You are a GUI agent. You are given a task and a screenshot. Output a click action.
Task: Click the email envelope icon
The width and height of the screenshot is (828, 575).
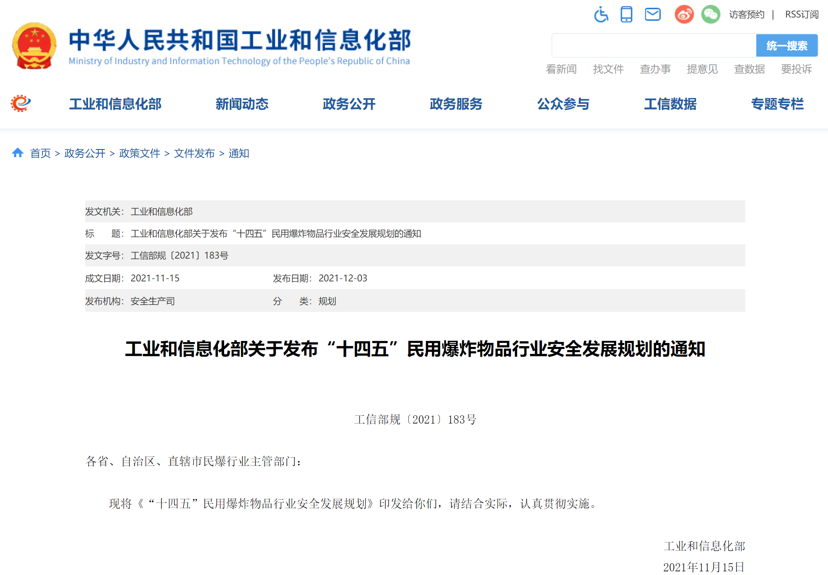(652, 15)
